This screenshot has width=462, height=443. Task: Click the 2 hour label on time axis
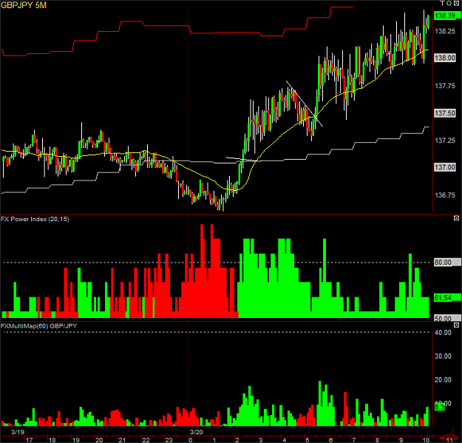click(x=237, y=440)
